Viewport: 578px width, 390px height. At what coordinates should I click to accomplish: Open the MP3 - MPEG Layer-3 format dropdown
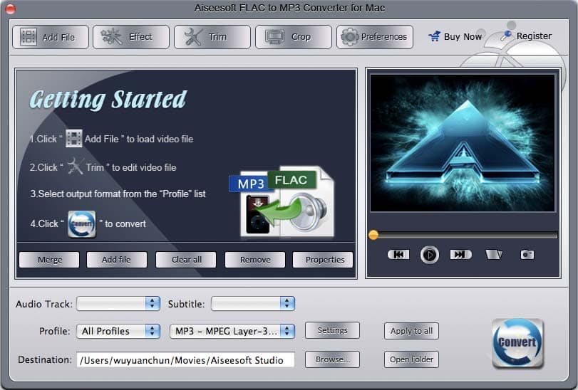coord(232,331)
